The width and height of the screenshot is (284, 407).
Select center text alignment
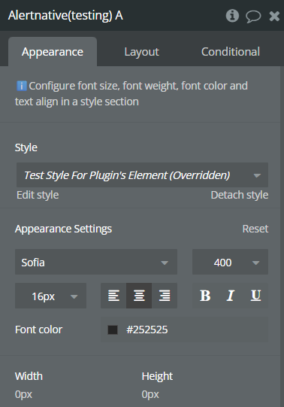coord(139,296)
